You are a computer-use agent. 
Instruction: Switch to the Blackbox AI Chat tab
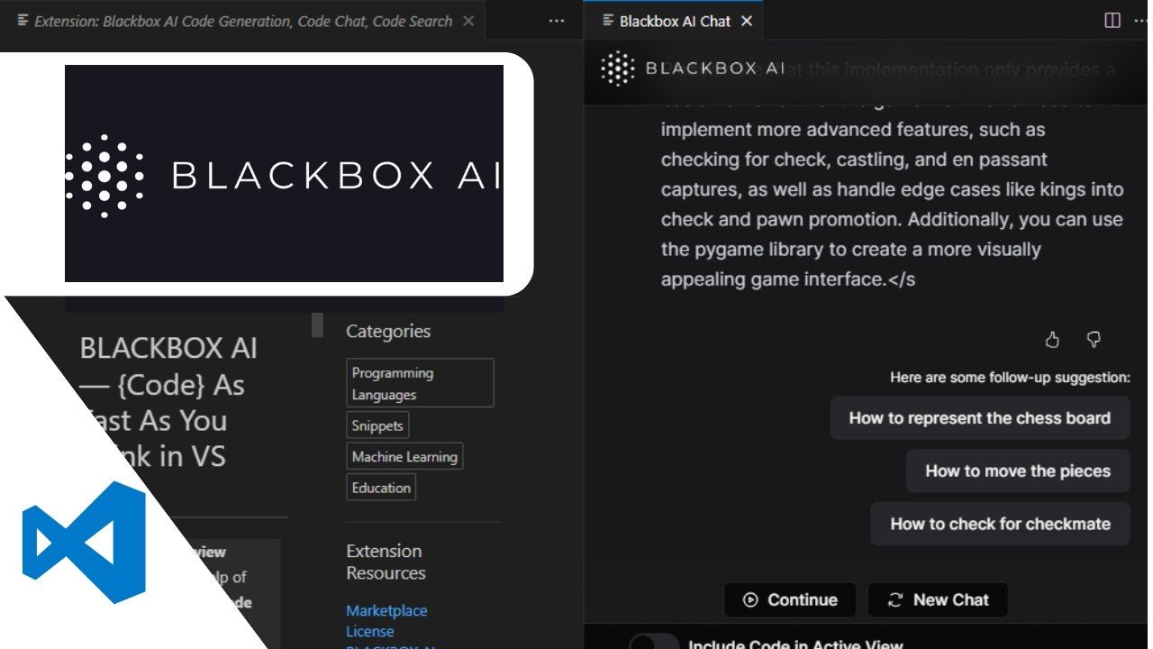click(x=675, y=21)
